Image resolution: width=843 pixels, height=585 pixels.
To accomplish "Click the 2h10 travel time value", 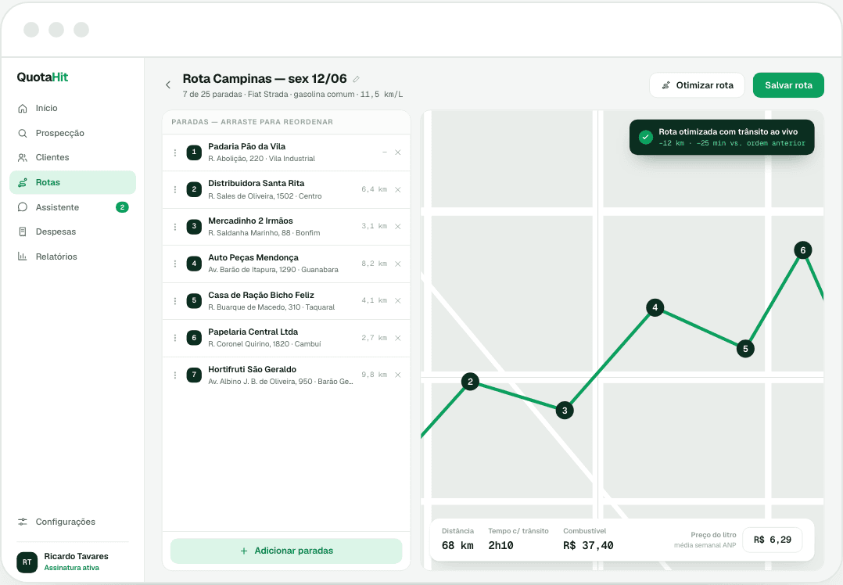I will coord(500,545).
